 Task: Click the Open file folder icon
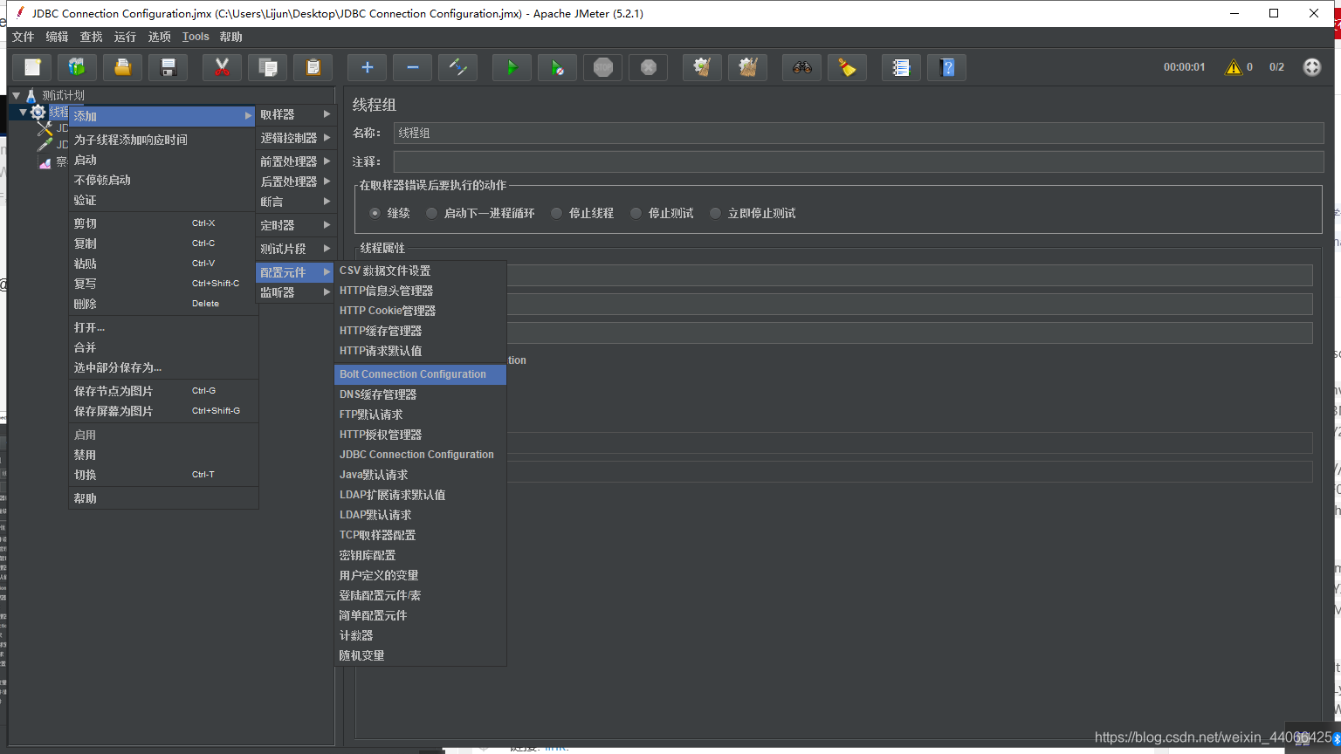[123, 67]
